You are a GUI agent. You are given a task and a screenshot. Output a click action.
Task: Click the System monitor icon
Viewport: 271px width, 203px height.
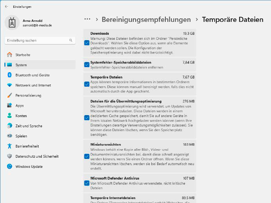(x=9, y=65)
